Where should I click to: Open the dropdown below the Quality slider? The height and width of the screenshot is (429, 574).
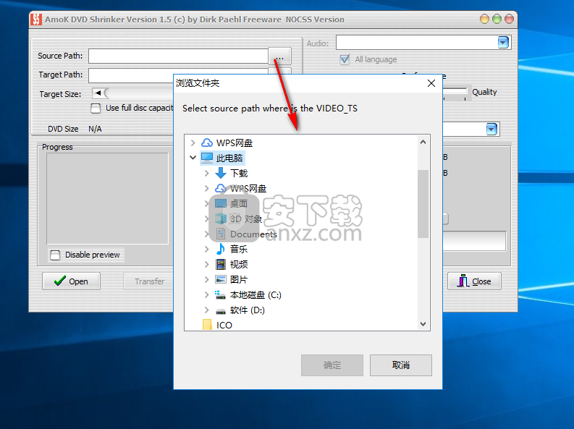pyautogui.click(x=491, y=129)
